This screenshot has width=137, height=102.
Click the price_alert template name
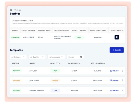click(x=33, y=71)
